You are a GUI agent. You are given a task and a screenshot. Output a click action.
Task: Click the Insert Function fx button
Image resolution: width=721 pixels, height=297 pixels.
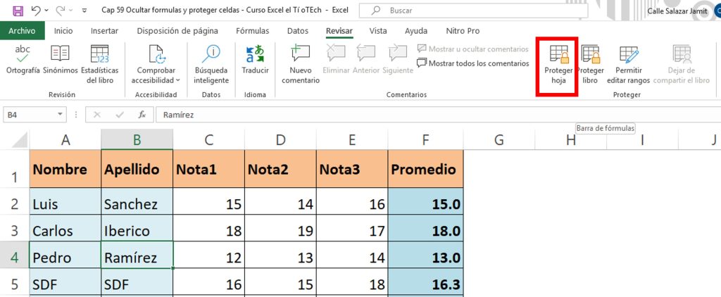[142, 115]
